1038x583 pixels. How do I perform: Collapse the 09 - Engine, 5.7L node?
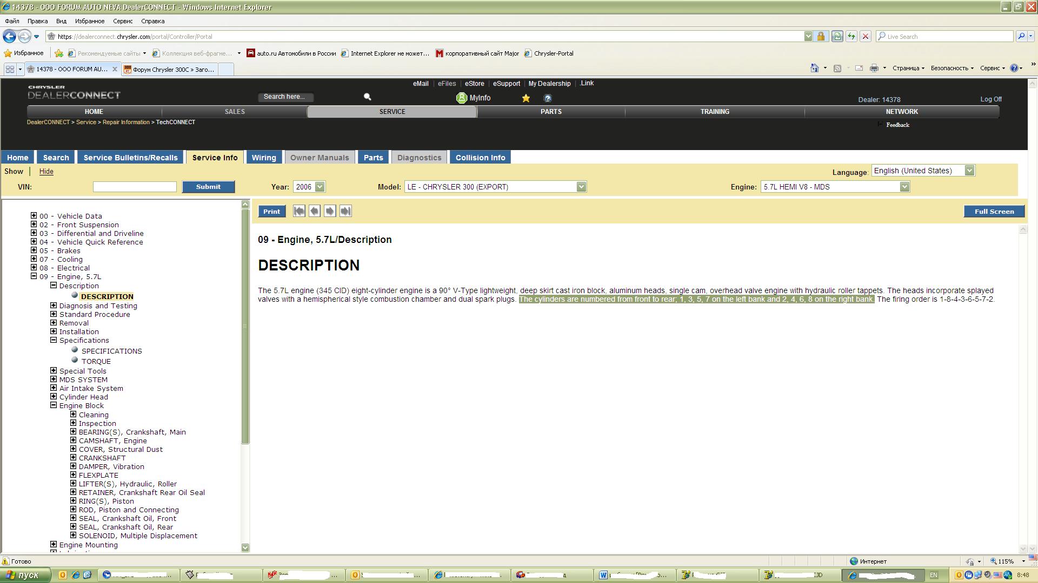(x=34, y=276)
